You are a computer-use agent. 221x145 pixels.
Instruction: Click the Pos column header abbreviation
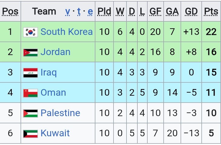[x=10, y=11]
